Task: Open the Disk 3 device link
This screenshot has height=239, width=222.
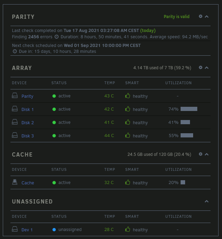Action: coord(27,136)
